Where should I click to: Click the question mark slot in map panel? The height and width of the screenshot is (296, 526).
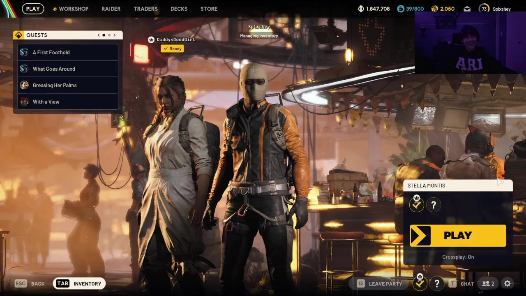[434, 205]
